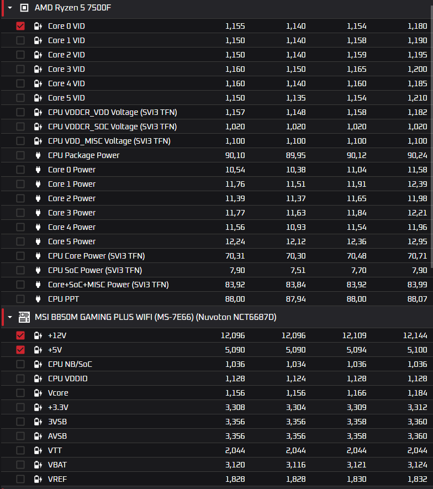Select the CPU Core Power (SVI3 TFN) row

[x=96, y=256]
